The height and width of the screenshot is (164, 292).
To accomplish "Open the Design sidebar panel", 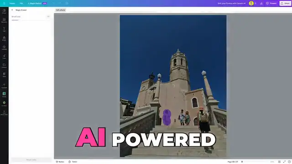I will (4, 11).
